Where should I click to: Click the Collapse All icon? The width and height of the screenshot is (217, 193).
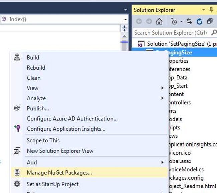210,21
